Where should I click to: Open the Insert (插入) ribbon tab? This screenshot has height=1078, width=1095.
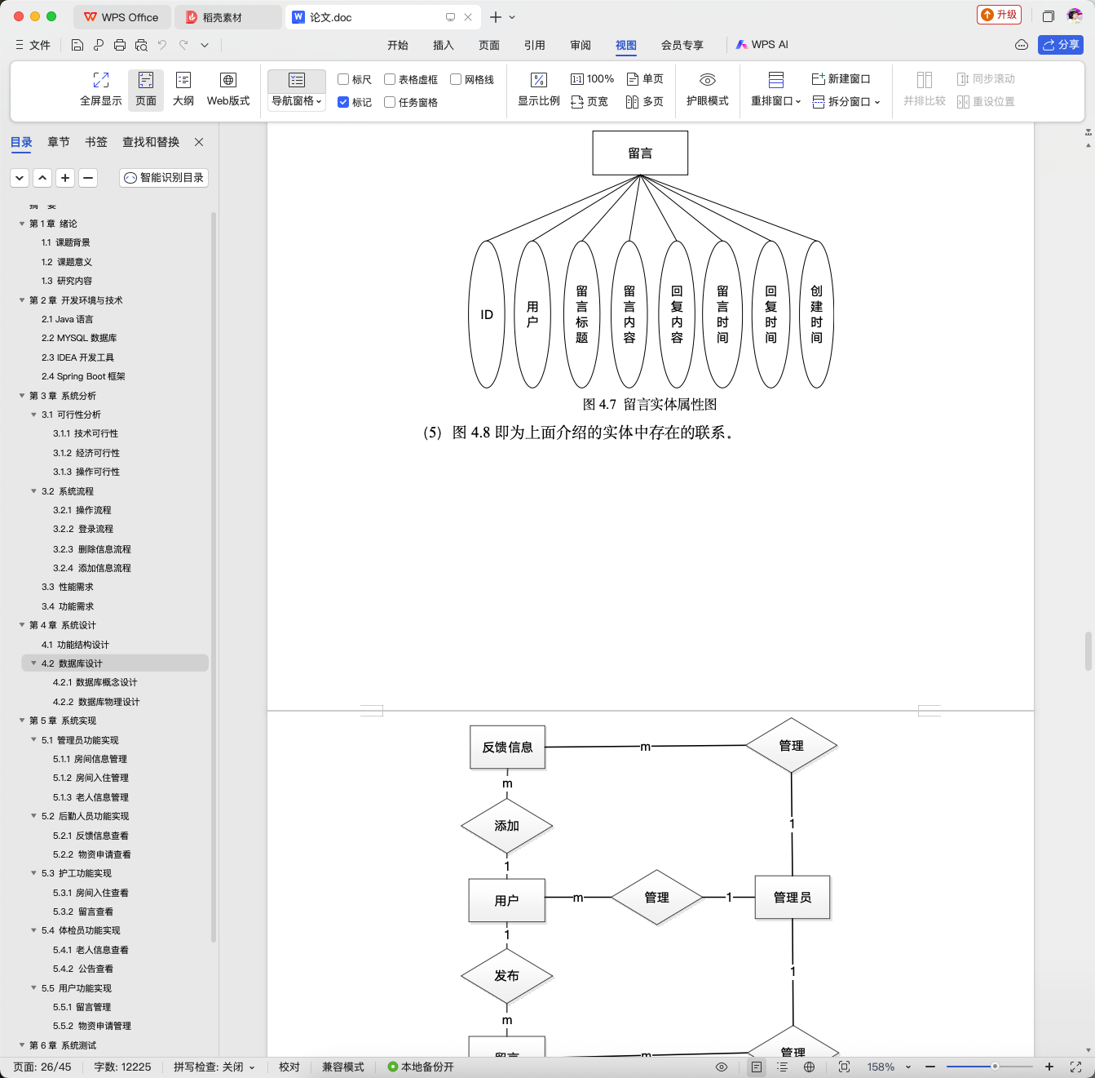click(x=443, y=45)
